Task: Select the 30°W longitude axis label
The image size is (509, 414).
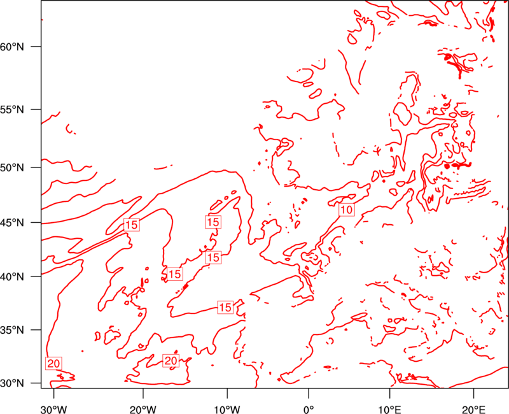Action: 53,410
